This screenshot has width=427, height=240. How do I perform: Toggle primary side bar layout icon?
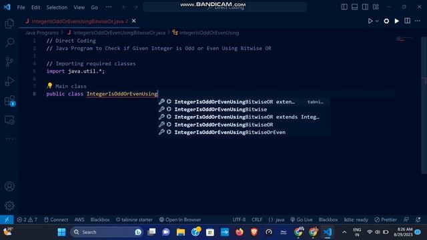pyautogui.click(x=344, y=7)
